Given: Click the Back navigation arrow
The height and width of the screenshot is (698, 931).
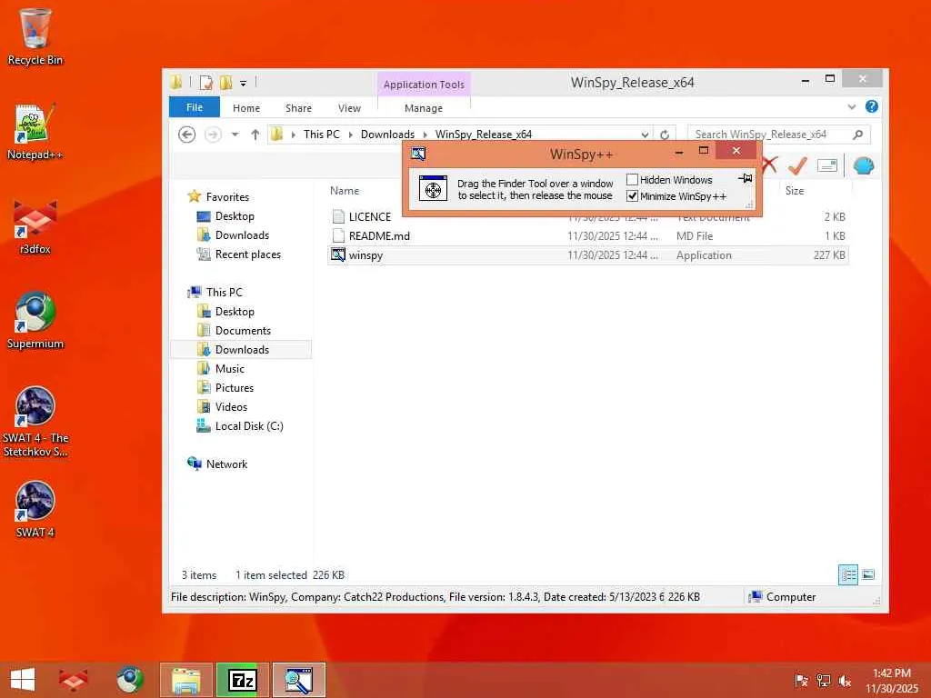Looking at the screenshot, I should point(186,135).
